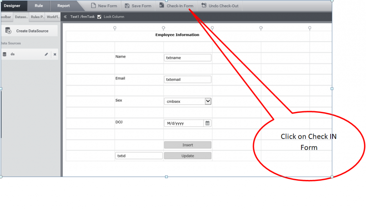Click the M/d/yyyy date field
This screenshot has width=366, height=210.
[184, 123]
